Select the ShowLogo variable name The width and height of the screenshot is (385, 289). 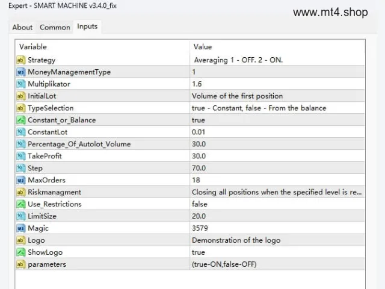click(45, 252)
